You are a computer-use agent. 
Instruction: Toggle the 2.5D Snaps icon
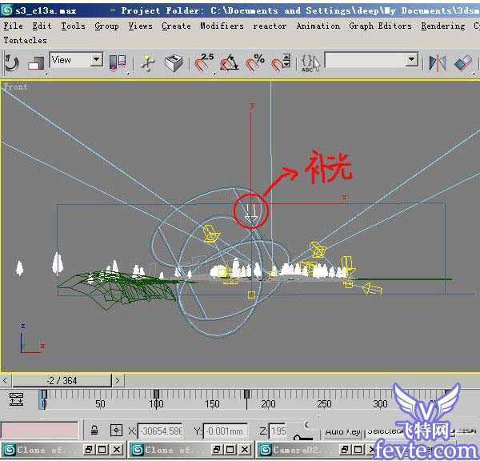[204, 62]
